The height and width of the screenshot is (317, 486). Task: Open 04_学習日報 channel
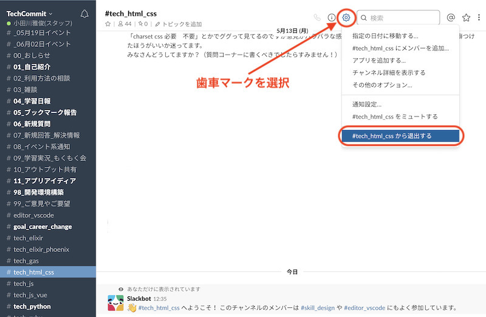(x=48, y=101)
